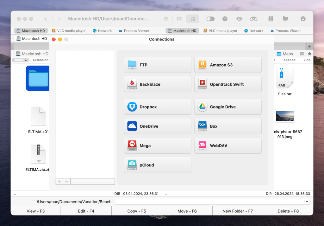The image size is (324, 226).
Task: Click the binoculars search icon in toolbar
Action: (x=253, y=19)
